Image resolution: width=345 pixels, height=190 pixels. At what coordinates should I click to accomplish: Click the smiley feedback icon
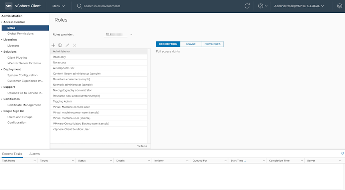pyautogui.click(x=340, y=6)
